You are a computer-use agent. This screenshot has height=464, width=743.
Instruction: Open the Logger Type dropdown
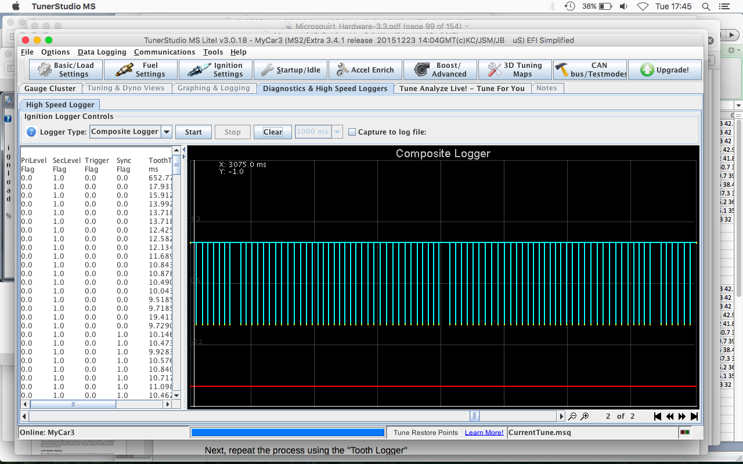click(x=131, y=132)
